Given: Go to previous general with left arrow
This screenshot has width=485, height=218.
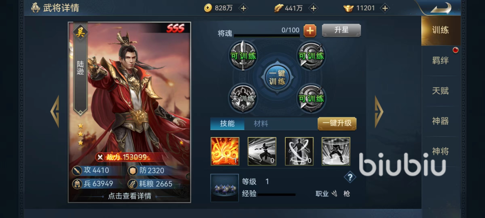Looking at the screenshot, I should [x=55, y=111].
